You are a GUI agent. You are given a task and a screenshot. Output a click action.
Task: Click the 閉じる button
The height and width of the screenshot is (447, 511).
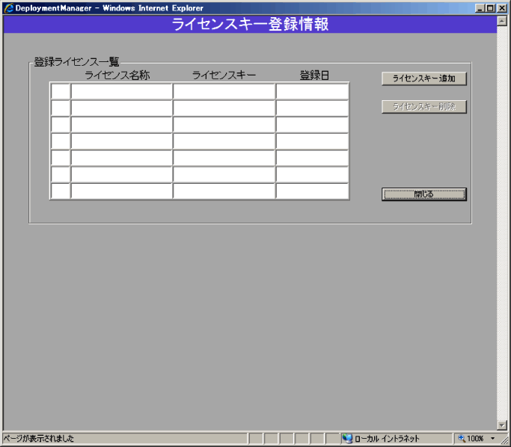click(424, 194)
